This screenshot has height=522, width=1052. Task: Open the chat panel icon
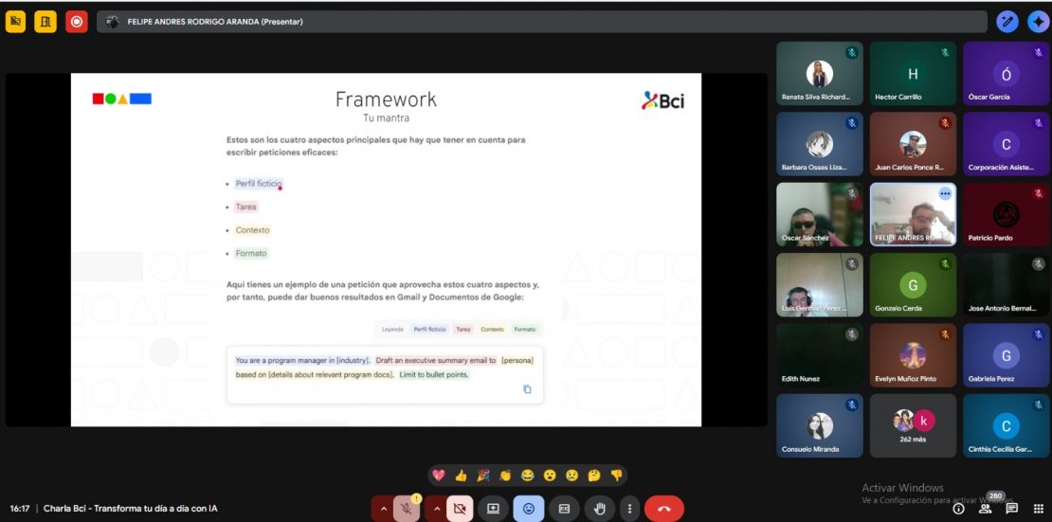pyautogui.click(x=1012, y=509)
